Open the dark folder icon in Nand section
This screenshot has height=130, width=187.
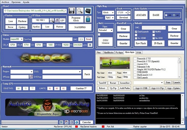pos(88,11)
